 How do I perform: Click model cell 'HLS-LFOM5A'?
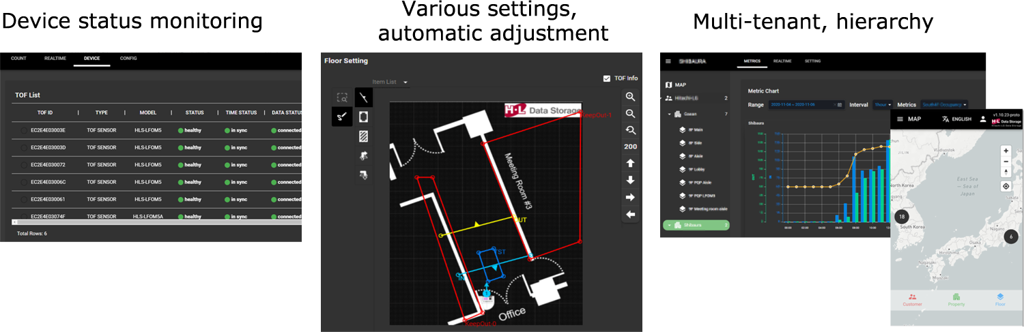[149, 217]
